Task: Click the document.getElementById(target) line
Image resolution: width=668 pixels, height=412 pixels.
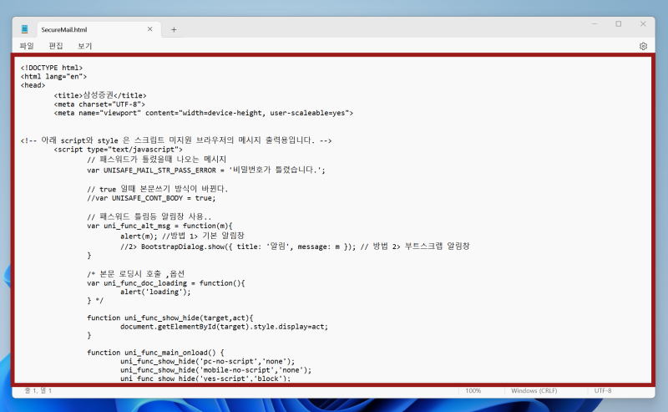Action: [x=224, y=327]
